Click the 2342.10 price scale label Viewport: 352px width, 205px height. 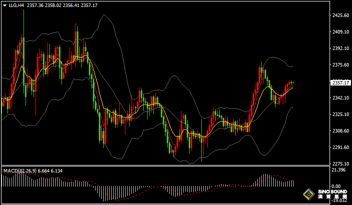pyautogui.click(x=341, y=98)
